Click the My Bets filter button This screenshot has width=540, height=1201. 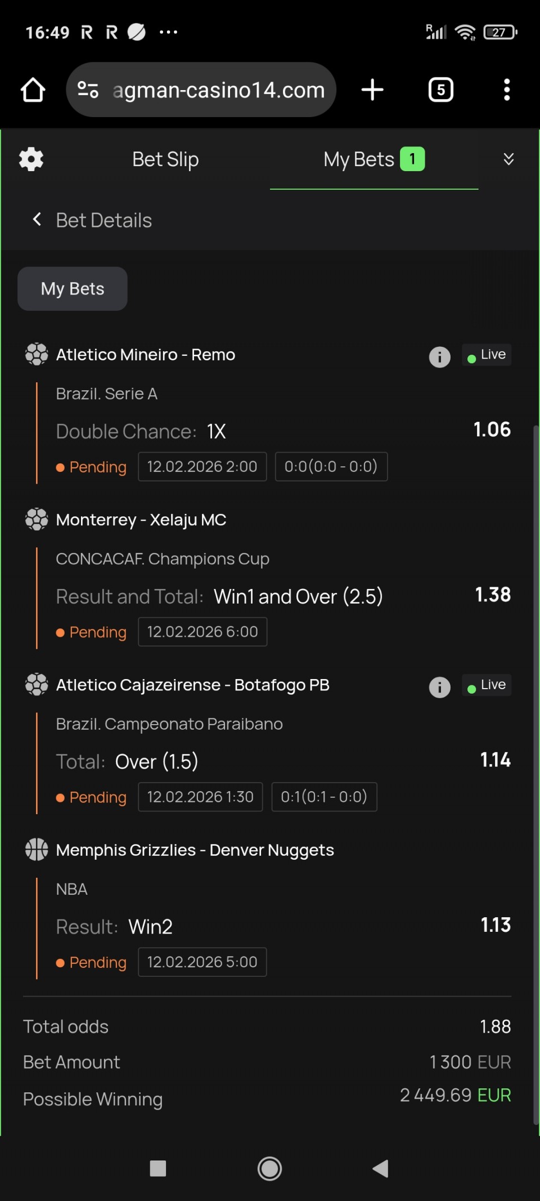[x=73, y=289]
